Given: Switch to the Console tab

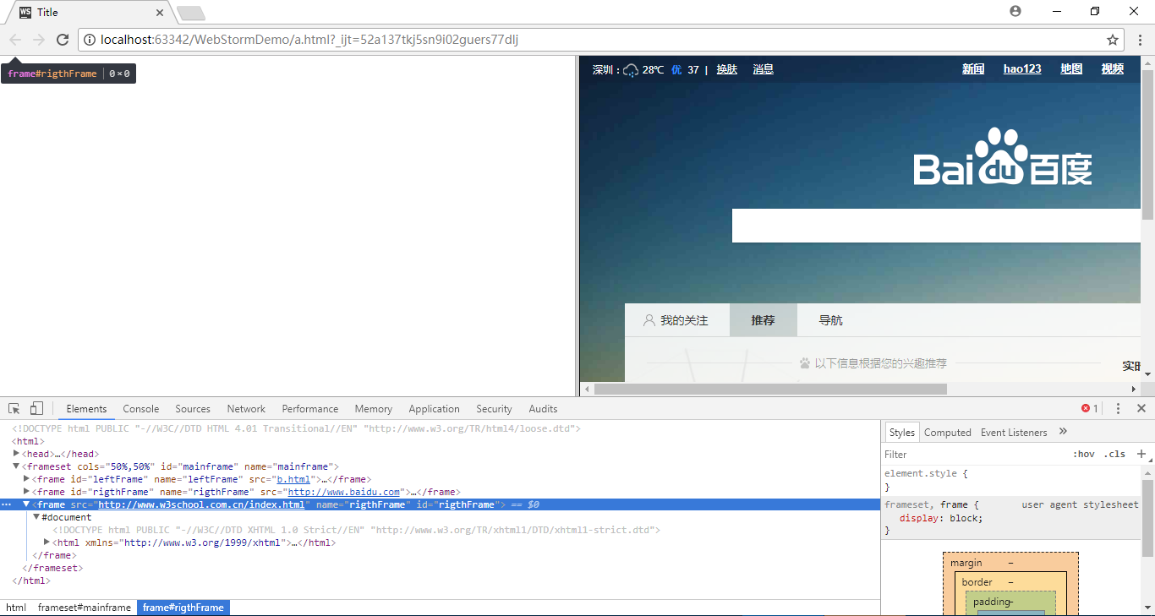Looking at the screenshot, I should point(141,409).
